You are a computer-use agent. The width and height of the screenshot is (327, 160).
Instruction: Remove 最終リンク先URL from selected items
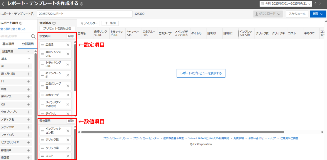68,54
